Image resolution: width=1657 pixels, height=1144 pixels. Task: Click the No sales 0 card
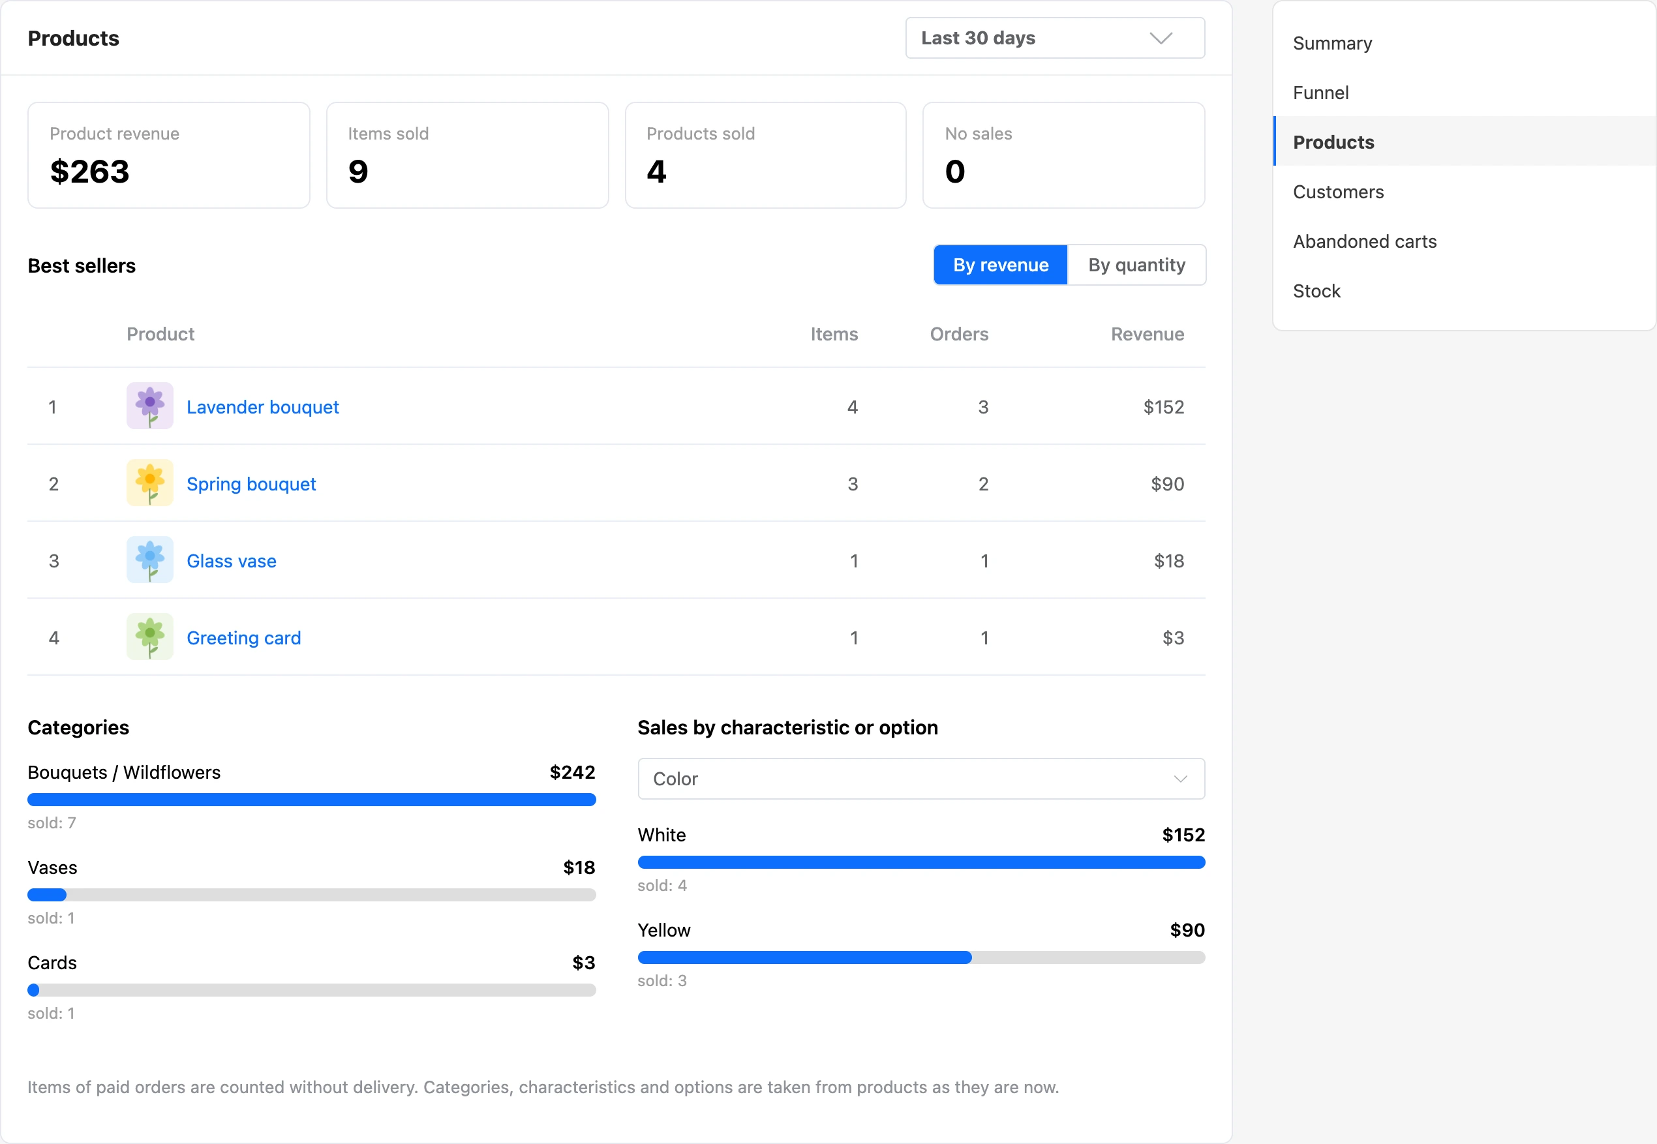[1063, 155]
